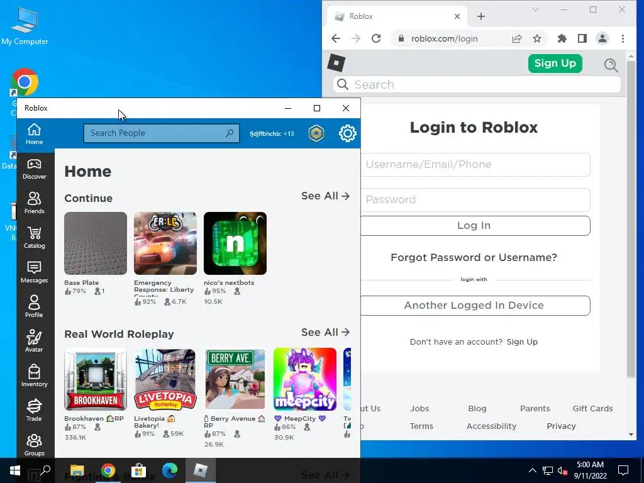The image size is (644, 483).
Task: Open the MeepCity thumbnail
Action: point(305,379)
